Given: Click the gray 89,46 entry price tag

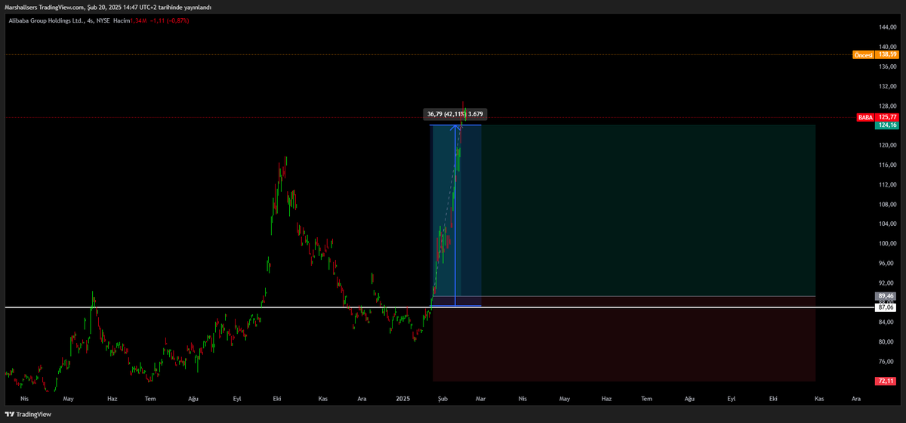Looking at the screenshot, I should click(886, 296).
